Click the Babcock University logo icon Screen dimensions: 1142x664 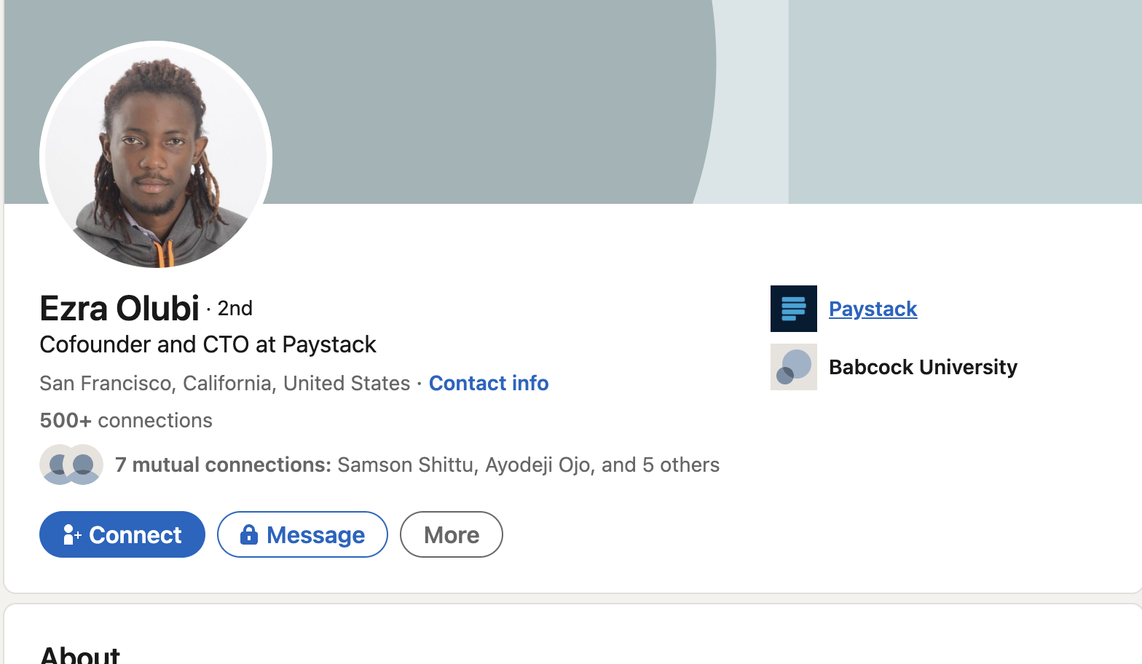click(x=794, y=367)
